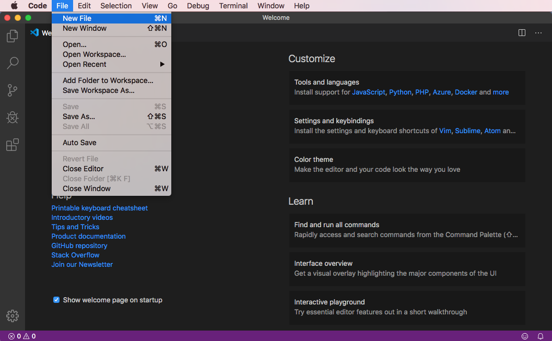
Task: Open the Search magnifier in activity bar
Action: pos(13,63)
